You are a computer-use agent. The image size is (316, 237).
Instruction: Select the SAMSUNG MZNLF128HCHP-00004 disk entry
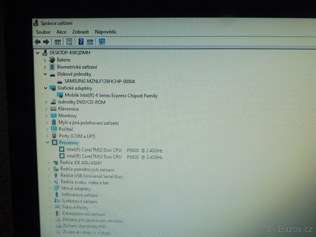(100, 81)
